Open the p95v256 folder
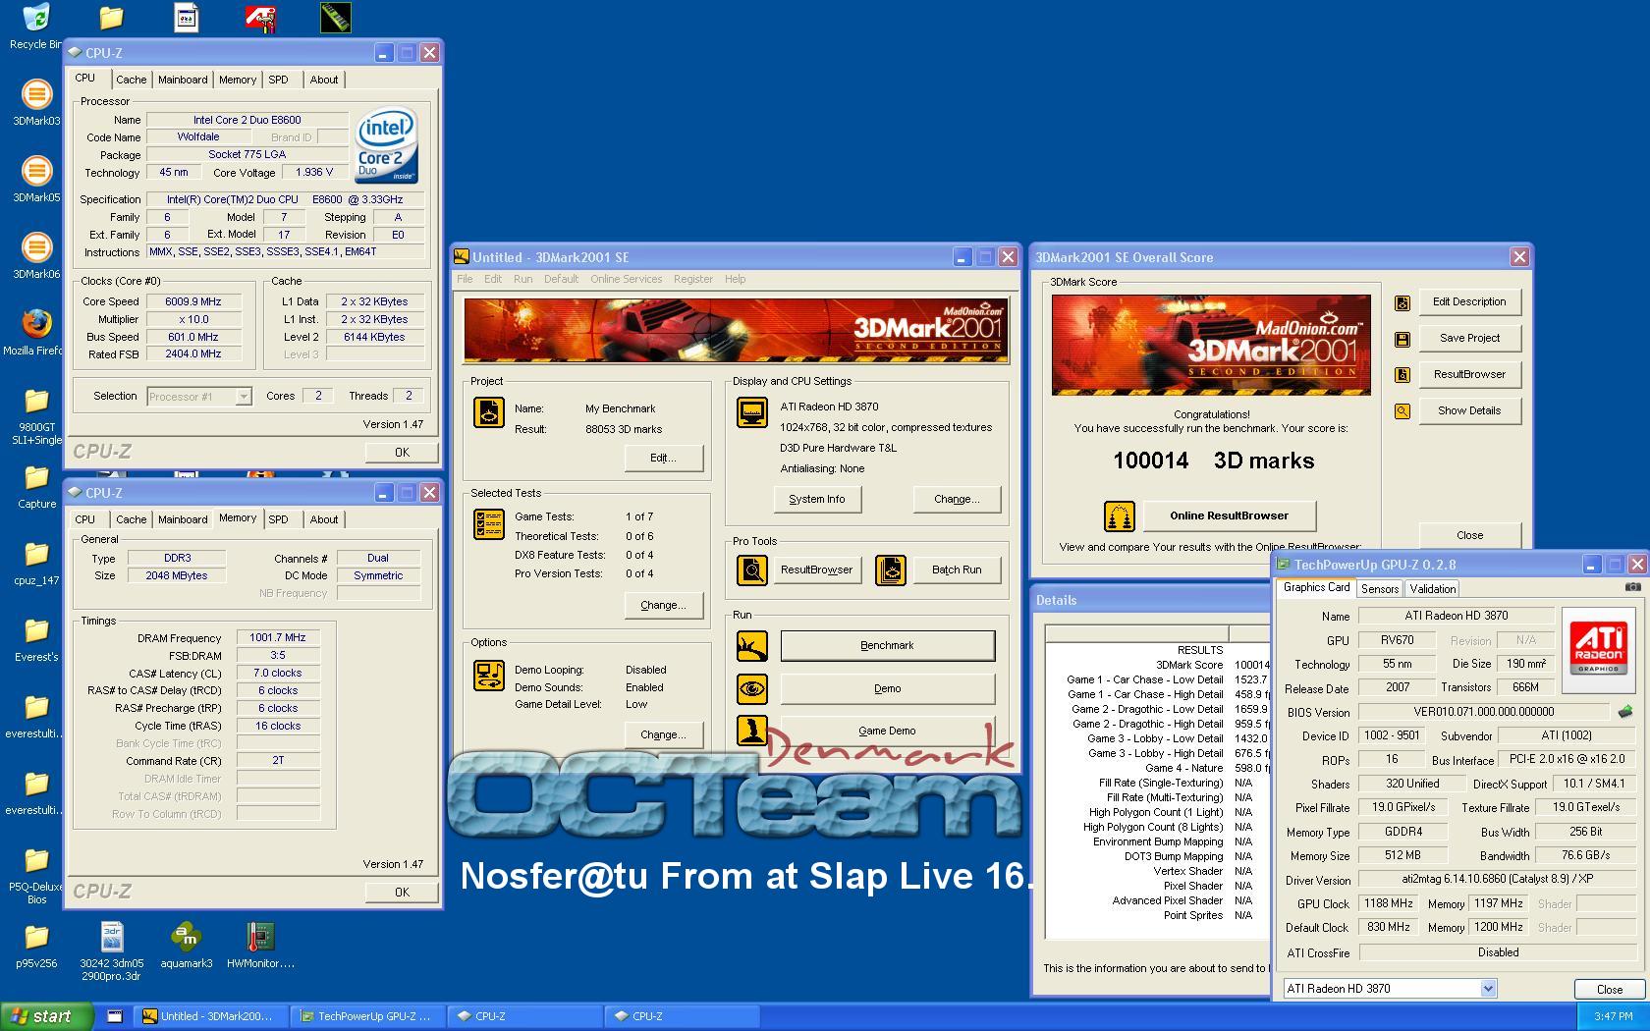The height and width of the screenshot is (1031, 1650). tap(36, 946)
